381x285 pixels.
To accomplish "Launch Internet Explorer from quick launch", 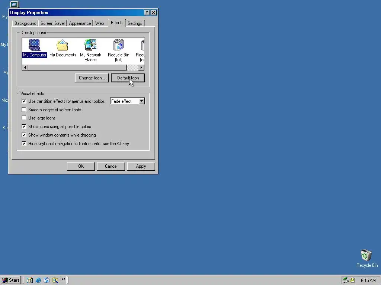I will click(x=38, y=280).
